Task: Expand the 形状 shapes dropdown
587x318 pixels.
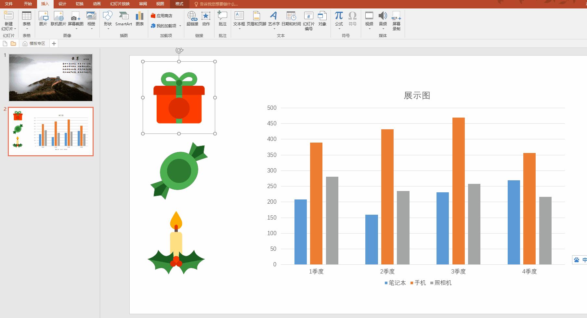Action: click(x=108, y=29)
